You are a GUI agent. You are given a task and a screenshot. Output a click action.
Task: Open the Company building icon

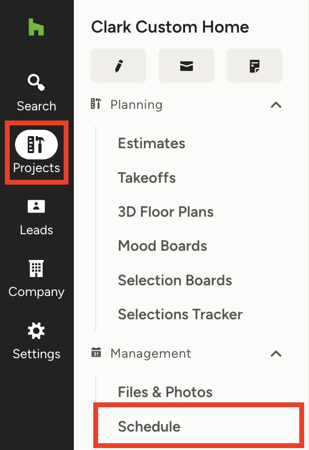coord(36,268)
